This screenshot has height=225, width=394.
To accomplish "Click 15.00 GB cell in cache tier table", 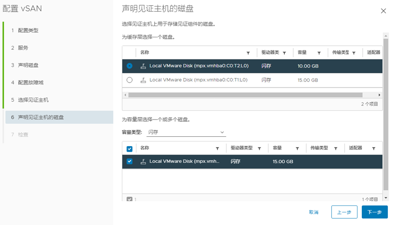I will point(308,80).
